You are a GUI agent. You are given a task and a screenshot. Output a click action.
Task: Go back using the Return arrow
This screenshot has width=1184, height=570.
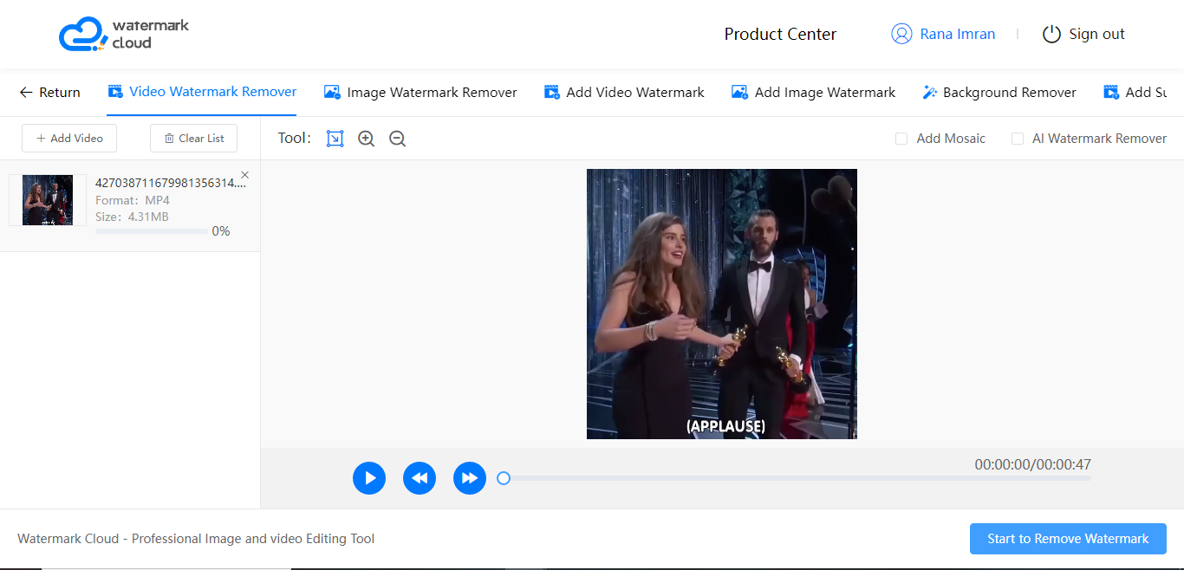tap(26, 93)
